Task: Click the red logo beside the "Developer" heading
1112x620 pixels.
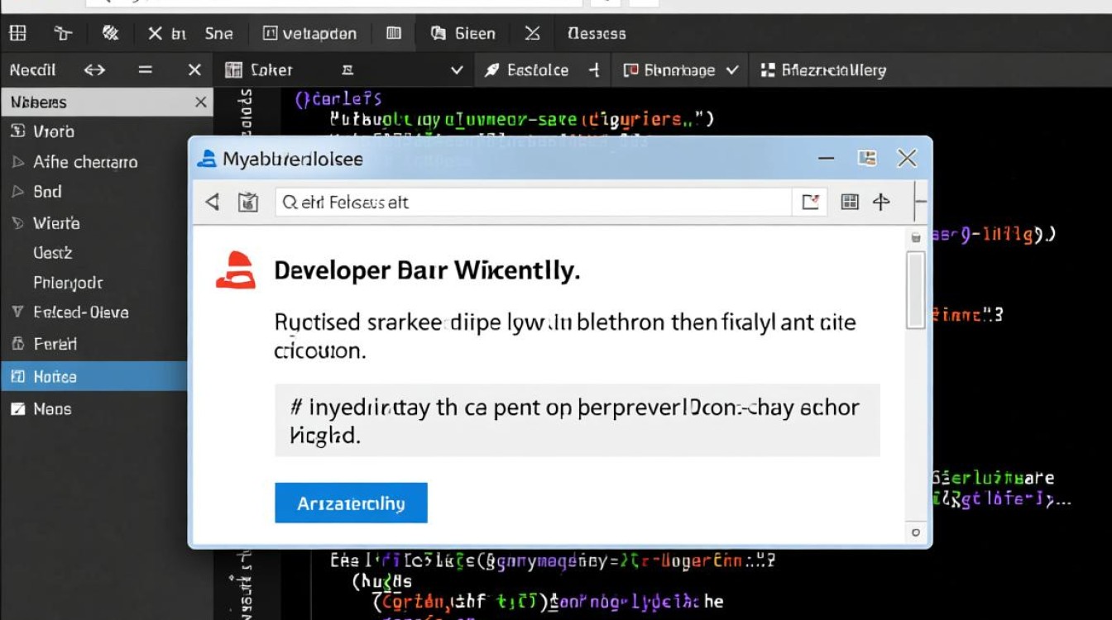Action: point(236,269)
